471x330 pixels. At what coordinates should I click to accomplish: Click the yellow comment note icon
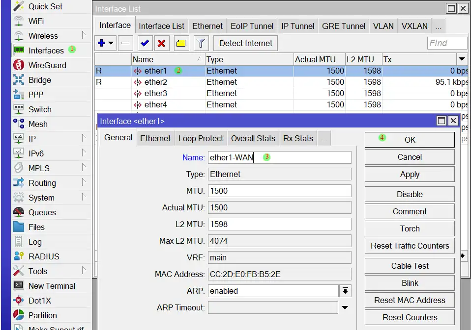coord(180,43)
